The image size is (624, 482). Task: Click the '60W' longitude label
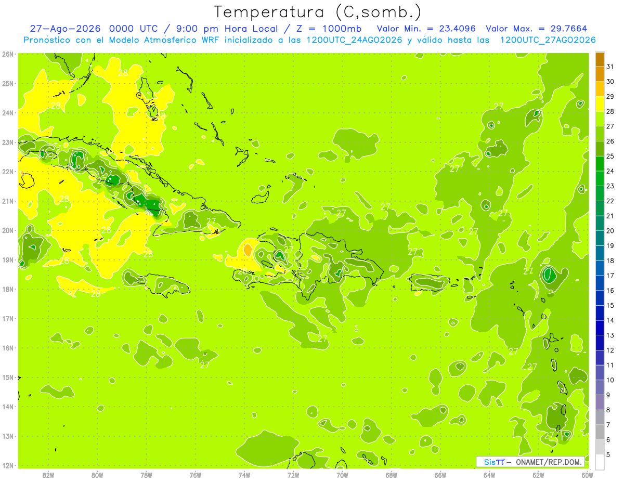click(588, 475)
